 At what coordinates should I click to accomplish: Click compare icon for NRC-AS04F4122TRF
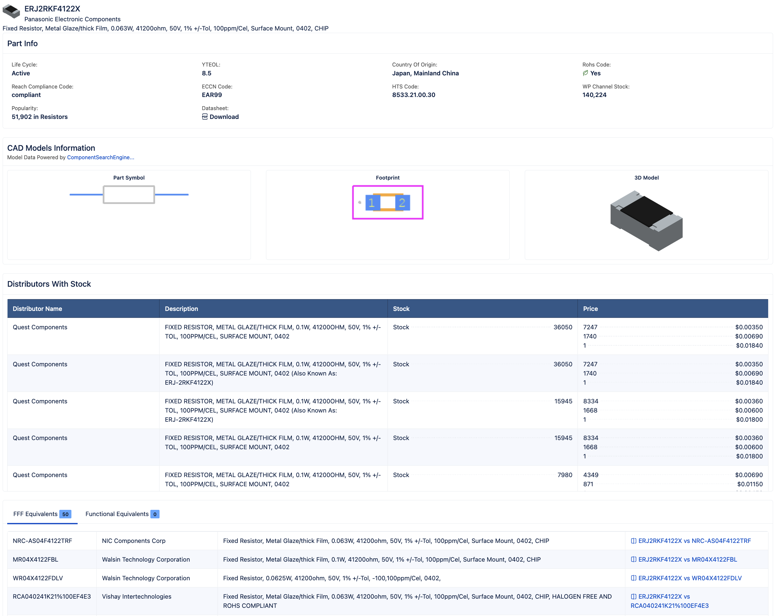pyautogui.click(x=634, y=541)
